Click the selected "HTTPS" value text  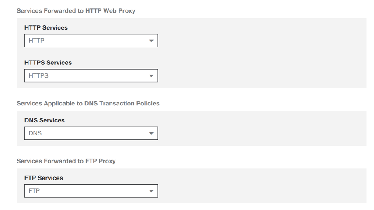point(38,76)
